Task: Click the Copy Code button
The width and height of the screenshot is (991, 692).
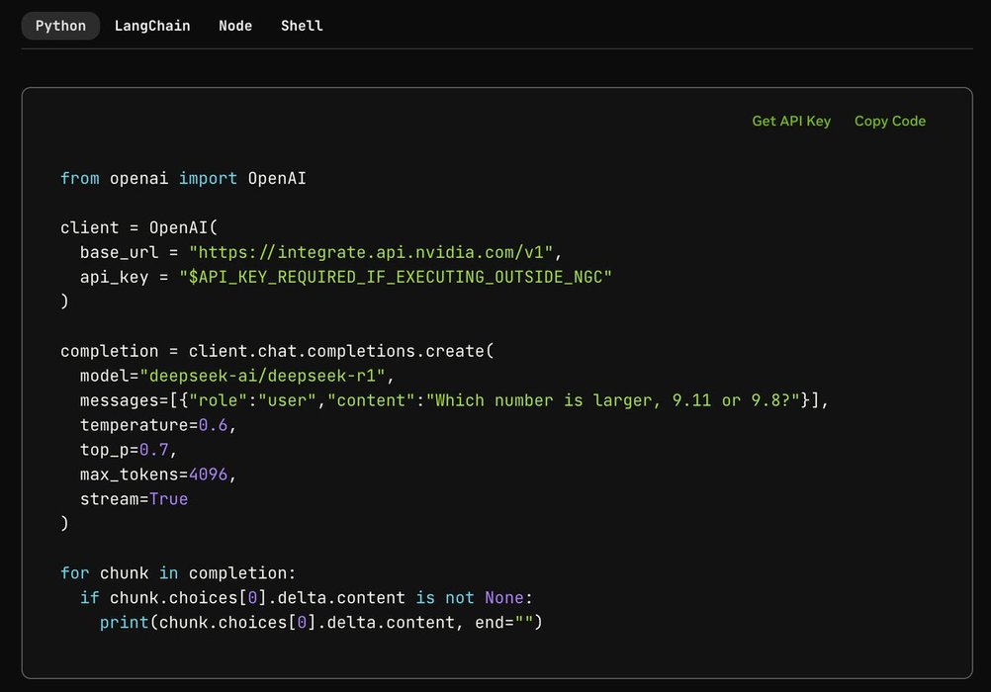Action: [890, 121]
